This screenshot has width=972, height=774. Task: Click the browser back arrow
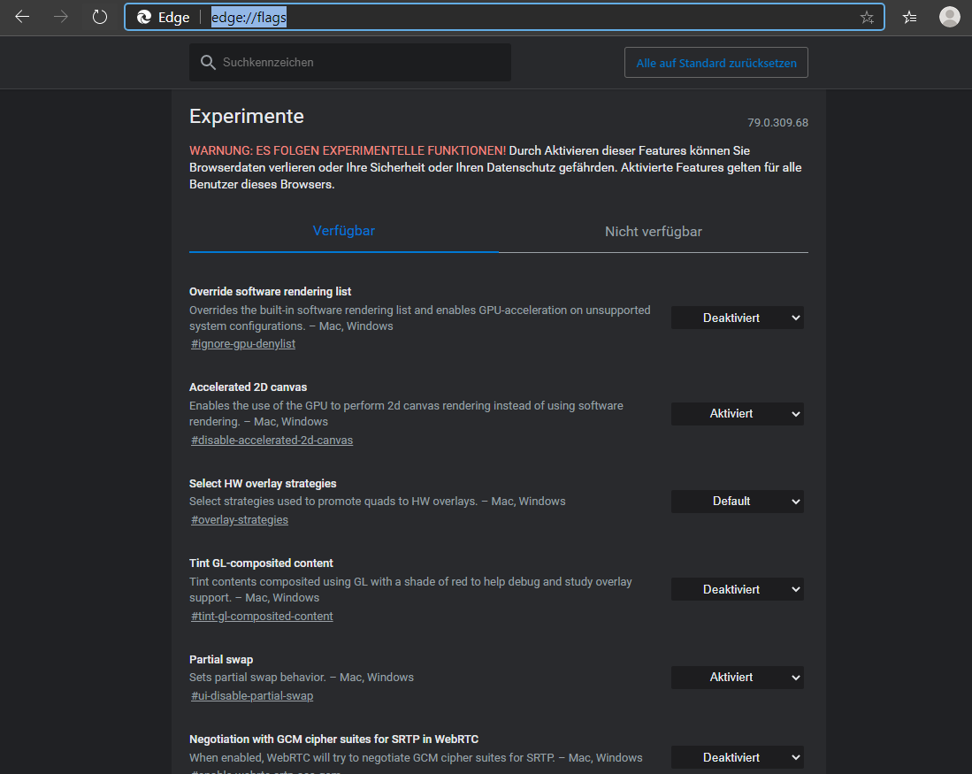tap(22, 17)
